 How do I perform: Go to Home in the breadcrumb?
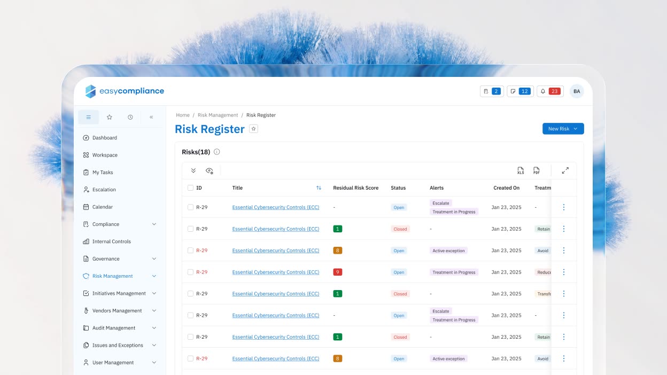point(183,115)
